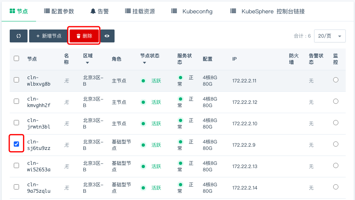Click the KubeSphere 控制台链接 list icon
Image resolution: width=355 pixels, height=200 pixels.
coord(233,11)
